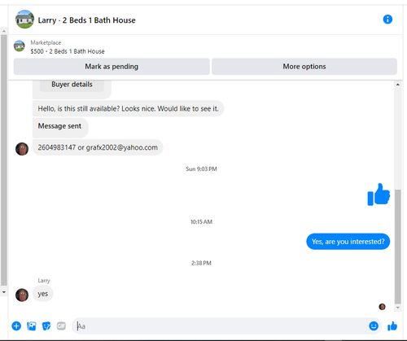Open 'Larry · 2 Beds 1 Bath House' title
Viewport: 407px width, 341px height.
tap(86, 20)
